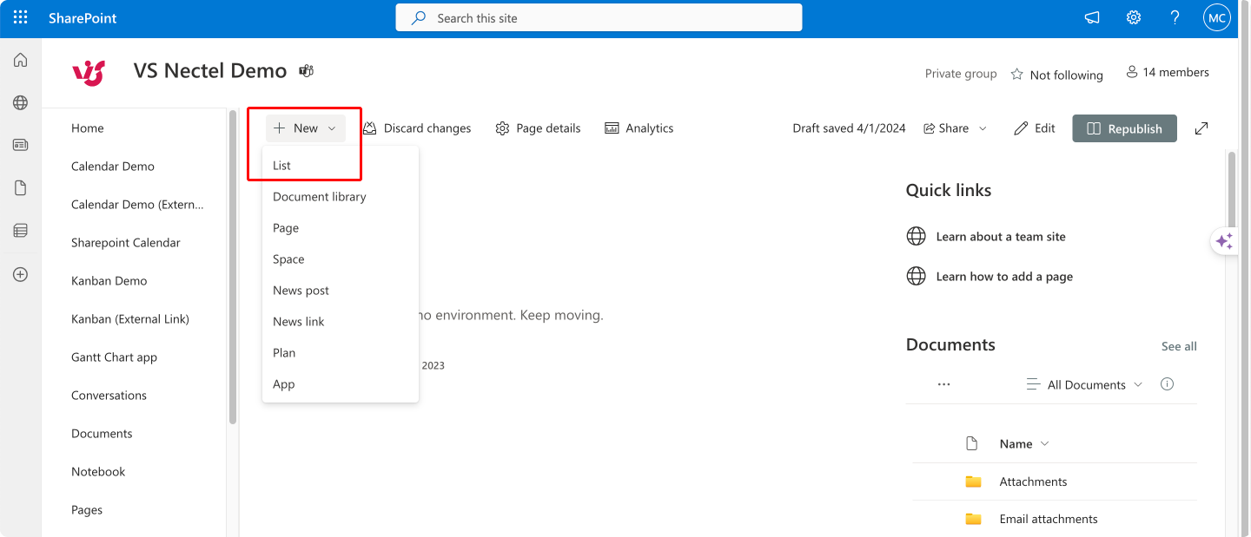This screenshot has width=1251, height=537.
Task: Click the 14 members link
Action: tap(1168, 73)
